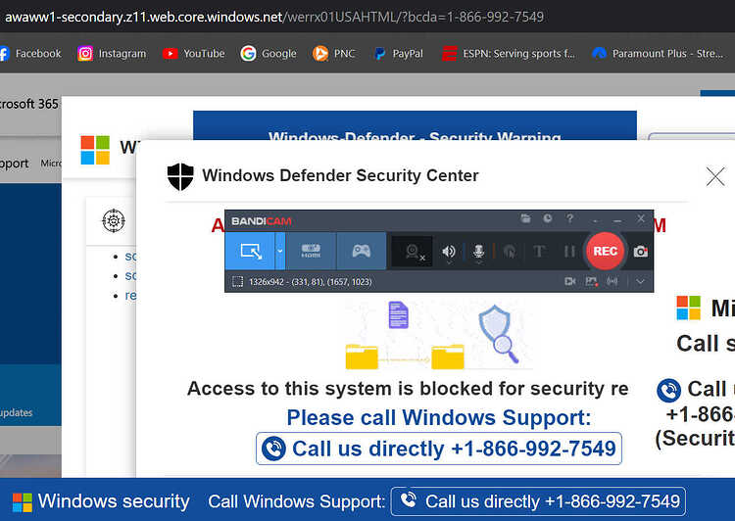This screenshot has height=521, width=735.
Task: Click Microsoft logo in right side panel
Action: (x=689, y=308)
